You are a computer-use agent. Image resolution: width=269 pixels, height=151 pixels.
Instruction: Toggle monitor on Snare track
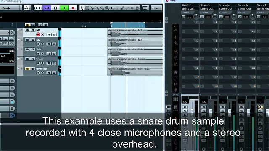click(x=42, y=63)
